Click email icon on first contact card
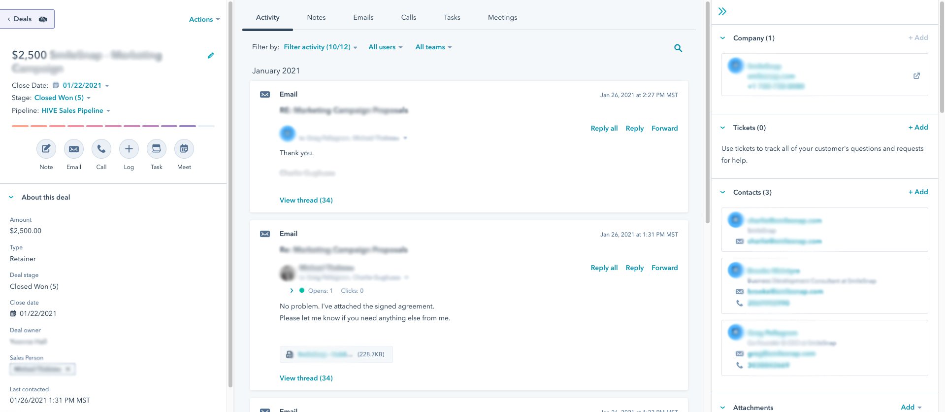The image size is (945, 412). coord(740,241)
